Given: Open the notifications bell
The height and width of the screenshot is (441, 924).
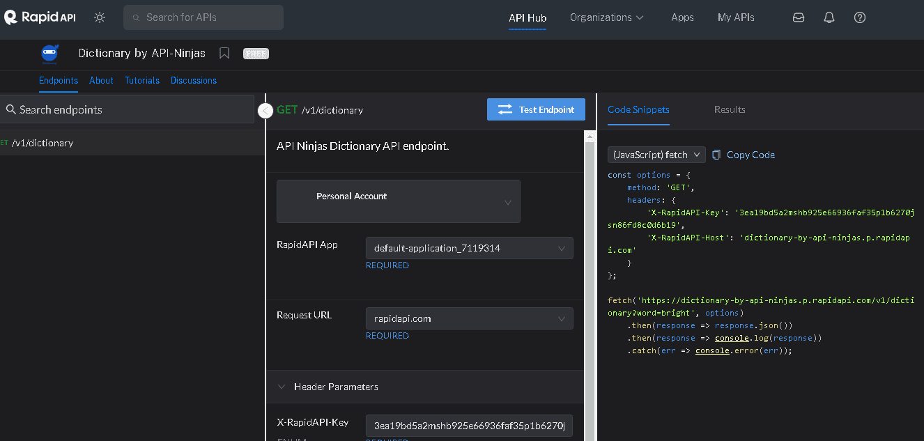Looking at the screenshot, I should [x=829, y=17].
